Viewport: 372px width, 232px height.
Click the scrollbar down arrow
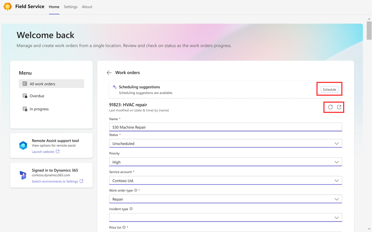(x=369, y=229)
